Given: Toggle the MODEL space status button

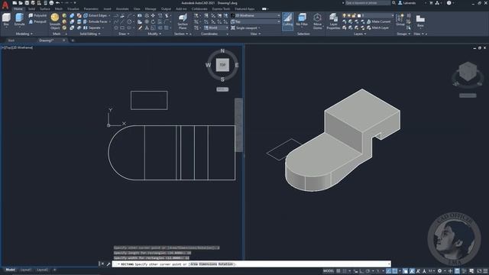Looking at the screenshot, I should click(x=328, y=270).
